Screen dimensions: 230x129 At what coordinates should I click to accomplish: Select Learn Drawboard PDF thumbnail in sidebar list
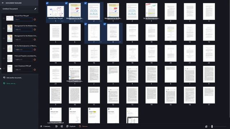coord(10,68)
